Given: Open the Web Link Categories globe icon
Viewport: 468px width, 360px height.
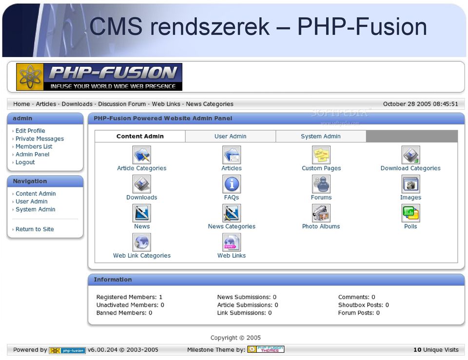Looking at the screenshot, I should 142,242.
